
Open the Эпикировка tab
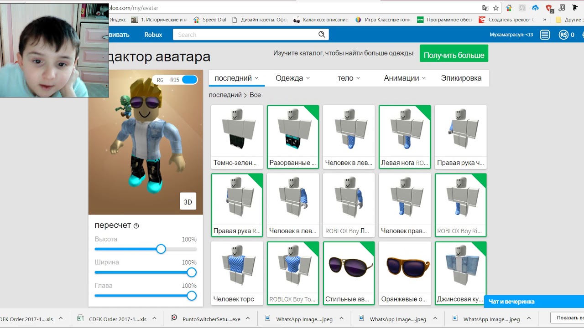coord(461,78)
